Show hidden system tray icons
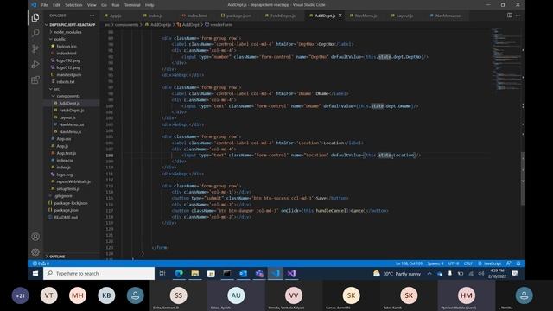The image size is (553, 311). pyautogui.click(x=429, y=274)
